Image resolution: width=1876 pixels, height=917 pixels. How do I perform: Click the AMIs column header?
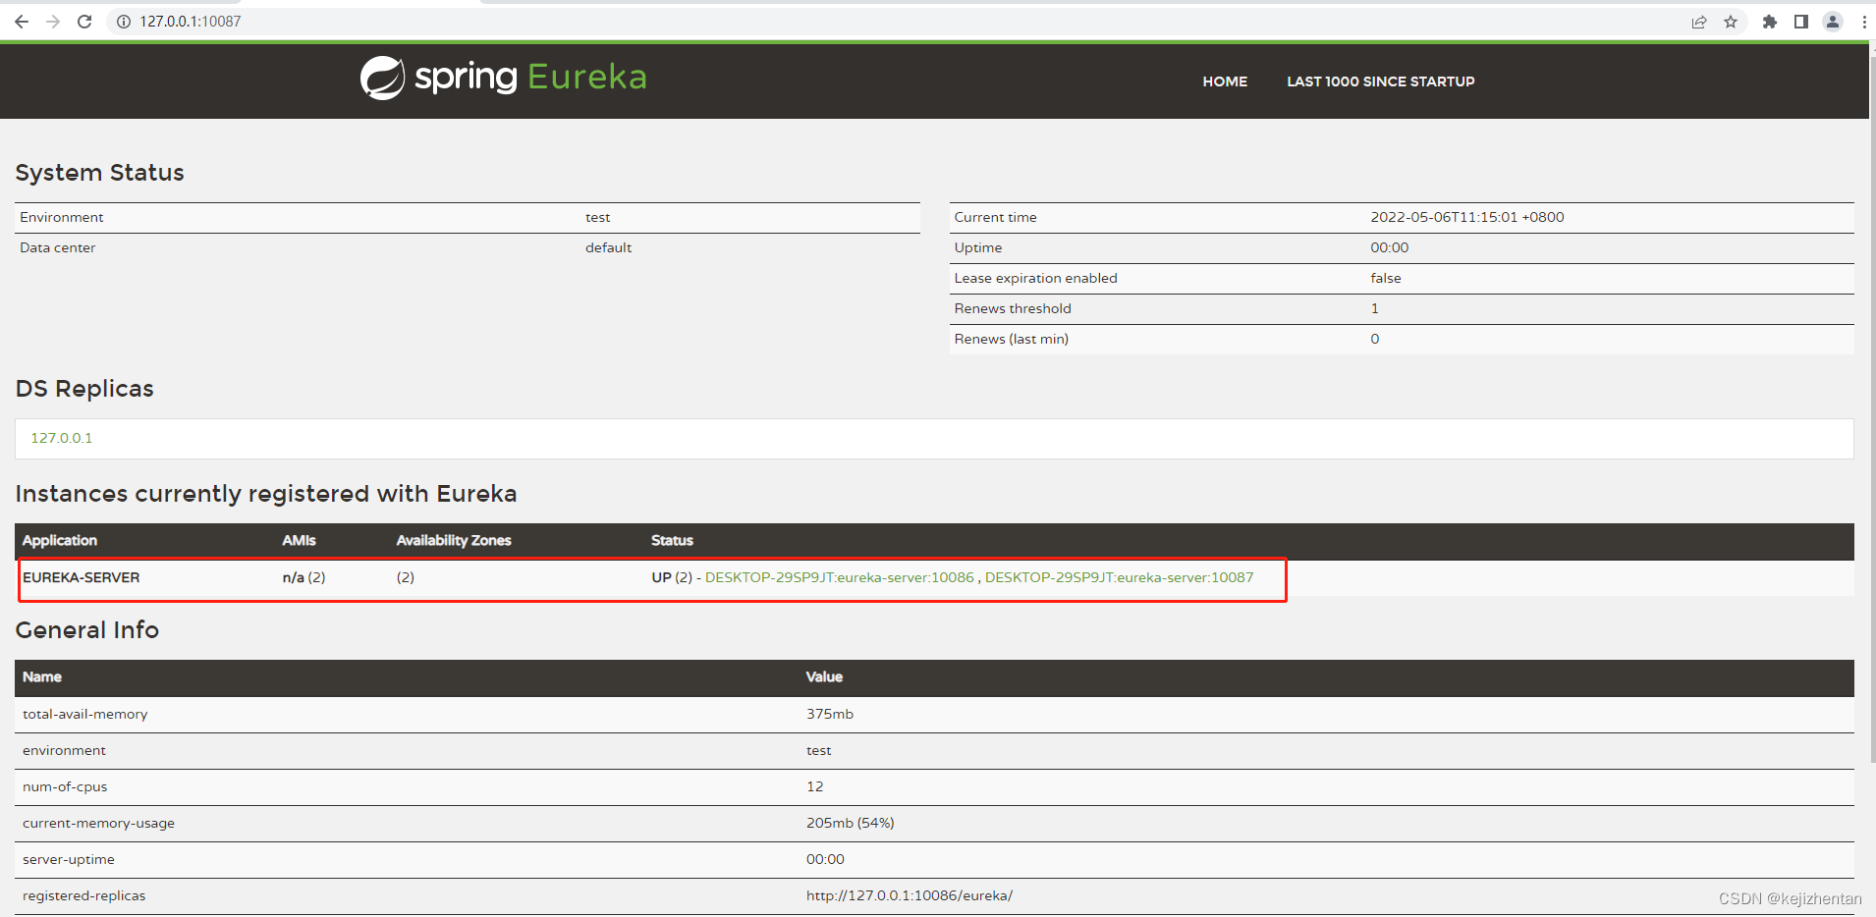300,540
